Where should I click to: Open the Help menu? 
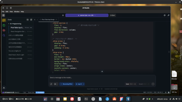(x=22, y=12)
